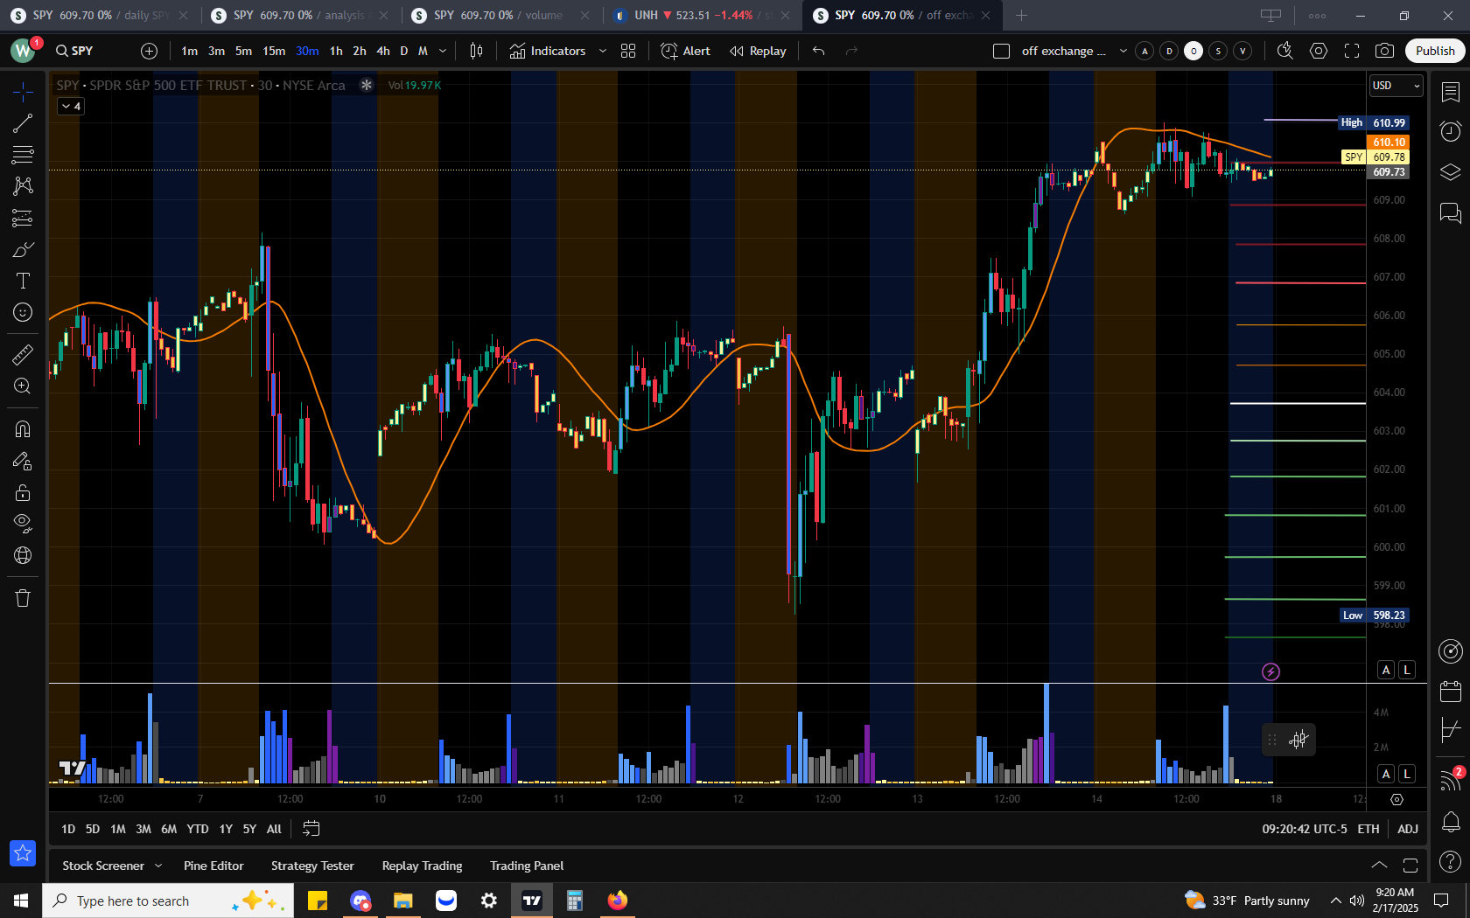Activate the zoom in tool
The width and height of the screenshot is (1470, 918).
click(x=23, y=386)
